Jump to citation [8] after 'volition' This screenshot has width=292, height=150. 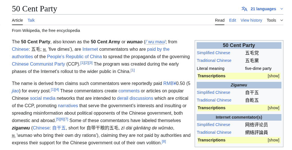[164, 142]
